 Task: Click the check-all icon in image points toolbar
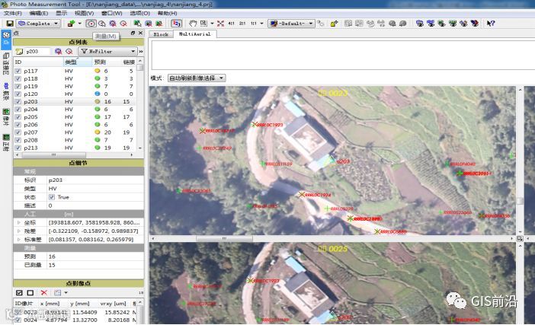pos(20,292)
